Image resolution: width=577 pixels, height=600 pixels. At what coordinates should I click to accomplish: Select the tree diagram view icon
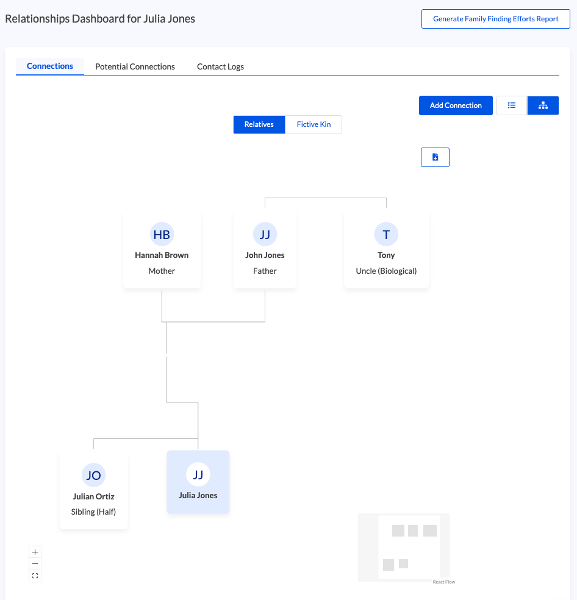(543, 105)
